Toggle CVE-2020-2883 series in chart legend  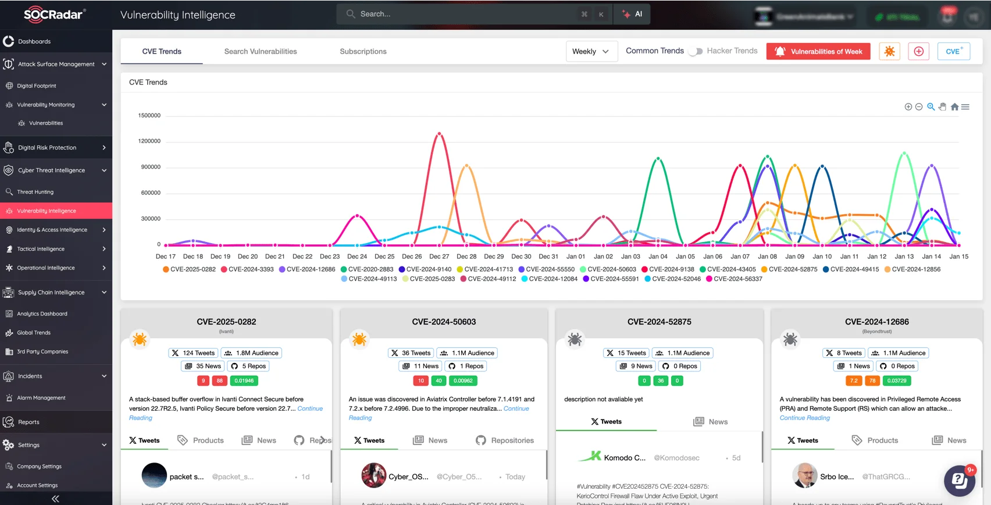(367, 269)
